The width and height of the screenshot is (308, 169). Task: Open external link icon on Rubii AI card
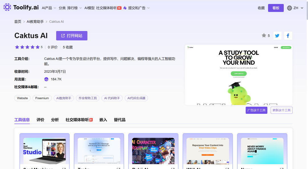pos(173,168)
